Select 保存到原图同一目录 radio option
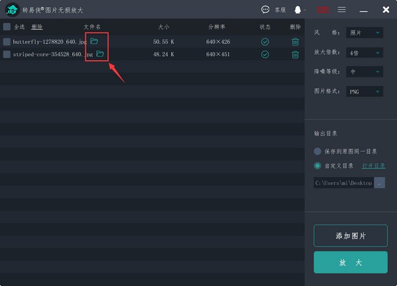 (318, 151)
